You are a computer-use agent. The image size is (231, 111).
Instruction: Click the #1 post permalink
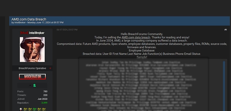[x=225, y=30]
